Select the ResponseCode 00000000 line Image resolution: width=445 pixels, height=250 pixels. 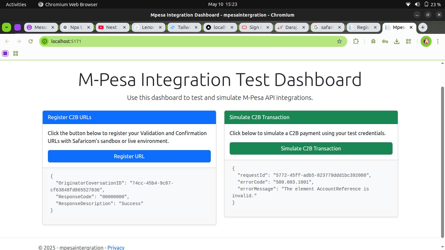click(93, 197)
